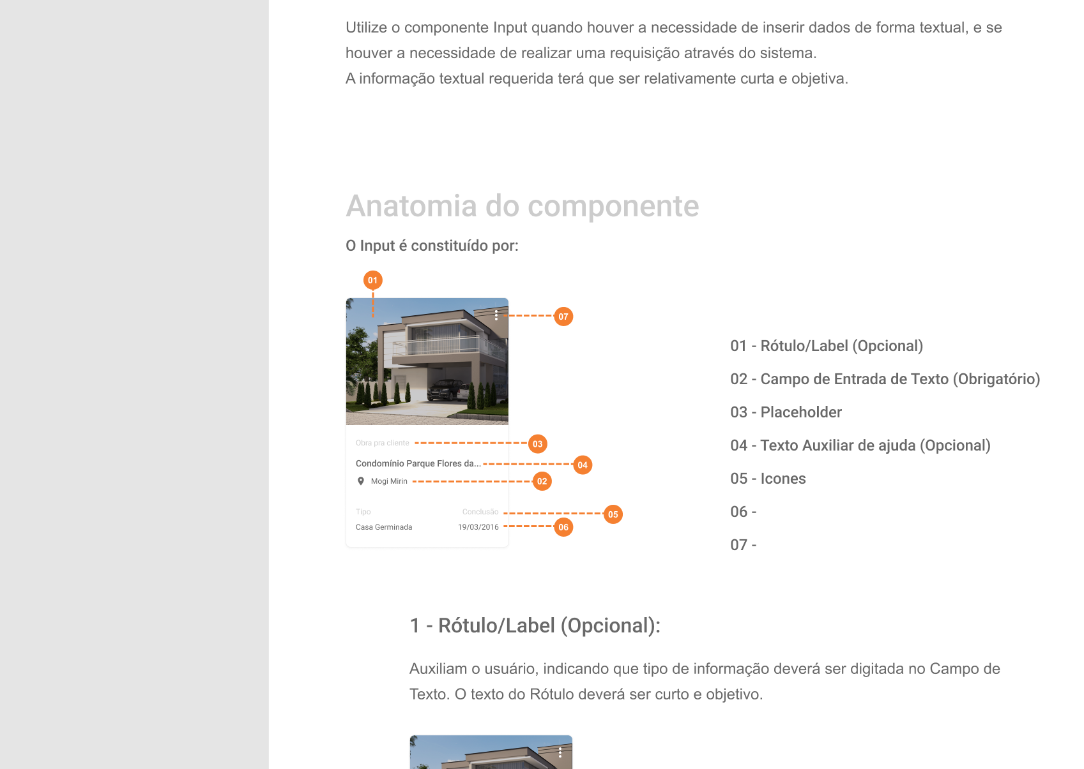Click 'O Input é constituído por:' subtitle

[x=432, y=246]
